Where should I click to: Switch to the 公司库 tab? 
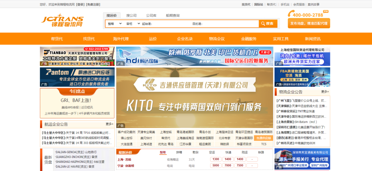tap(151, 15)
